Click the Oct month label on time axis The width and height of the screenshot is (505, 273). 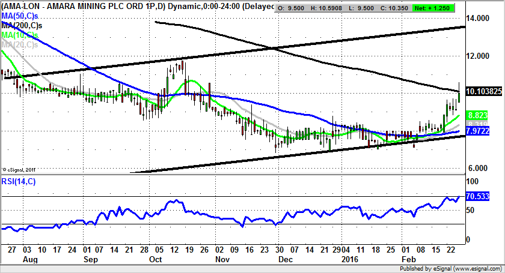156,260
